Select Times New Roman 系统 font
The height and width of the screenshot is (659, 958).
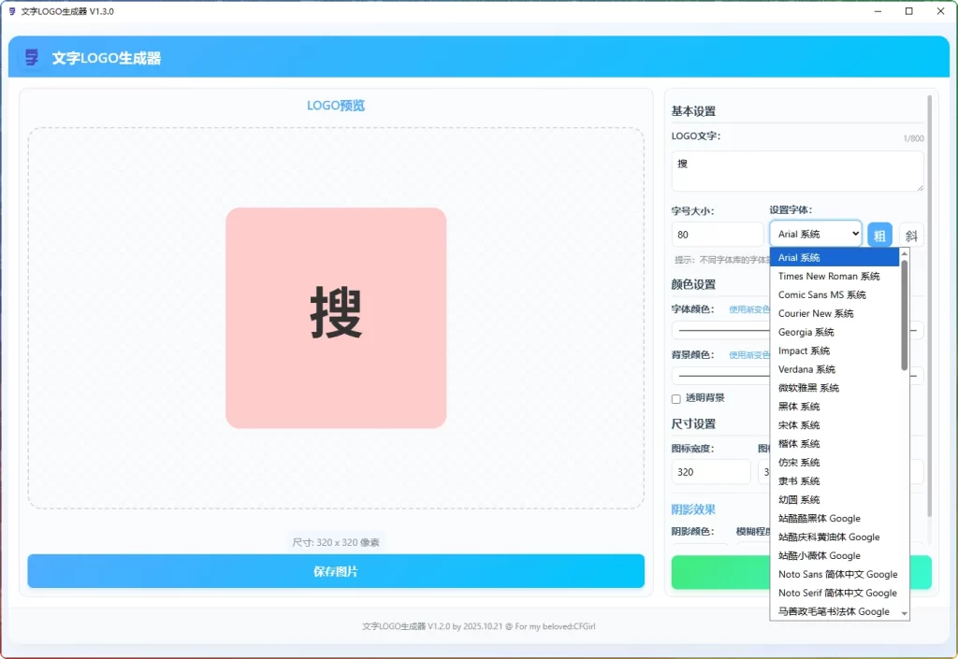pos(829,276)
